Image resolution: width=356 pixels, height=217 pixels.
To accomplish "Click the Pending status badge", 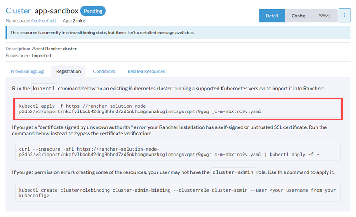I will [x=93, y=11].
